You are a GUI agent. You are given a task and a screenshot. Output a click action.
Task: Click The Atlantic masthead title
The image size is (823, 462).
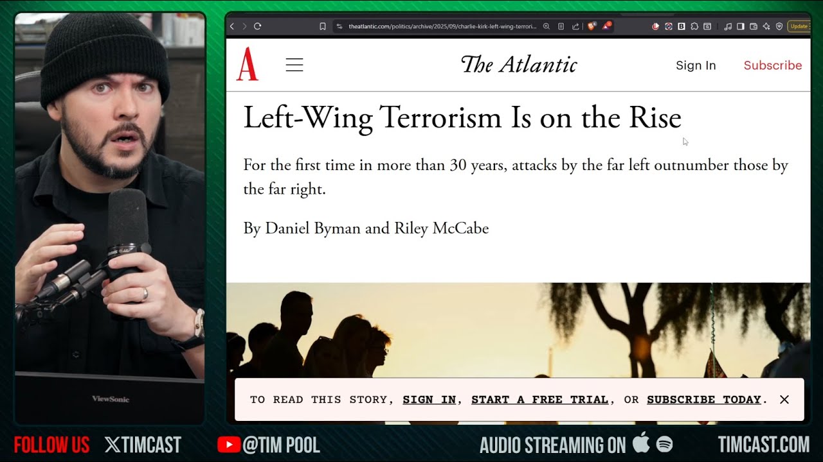click(x=519, y=64)
